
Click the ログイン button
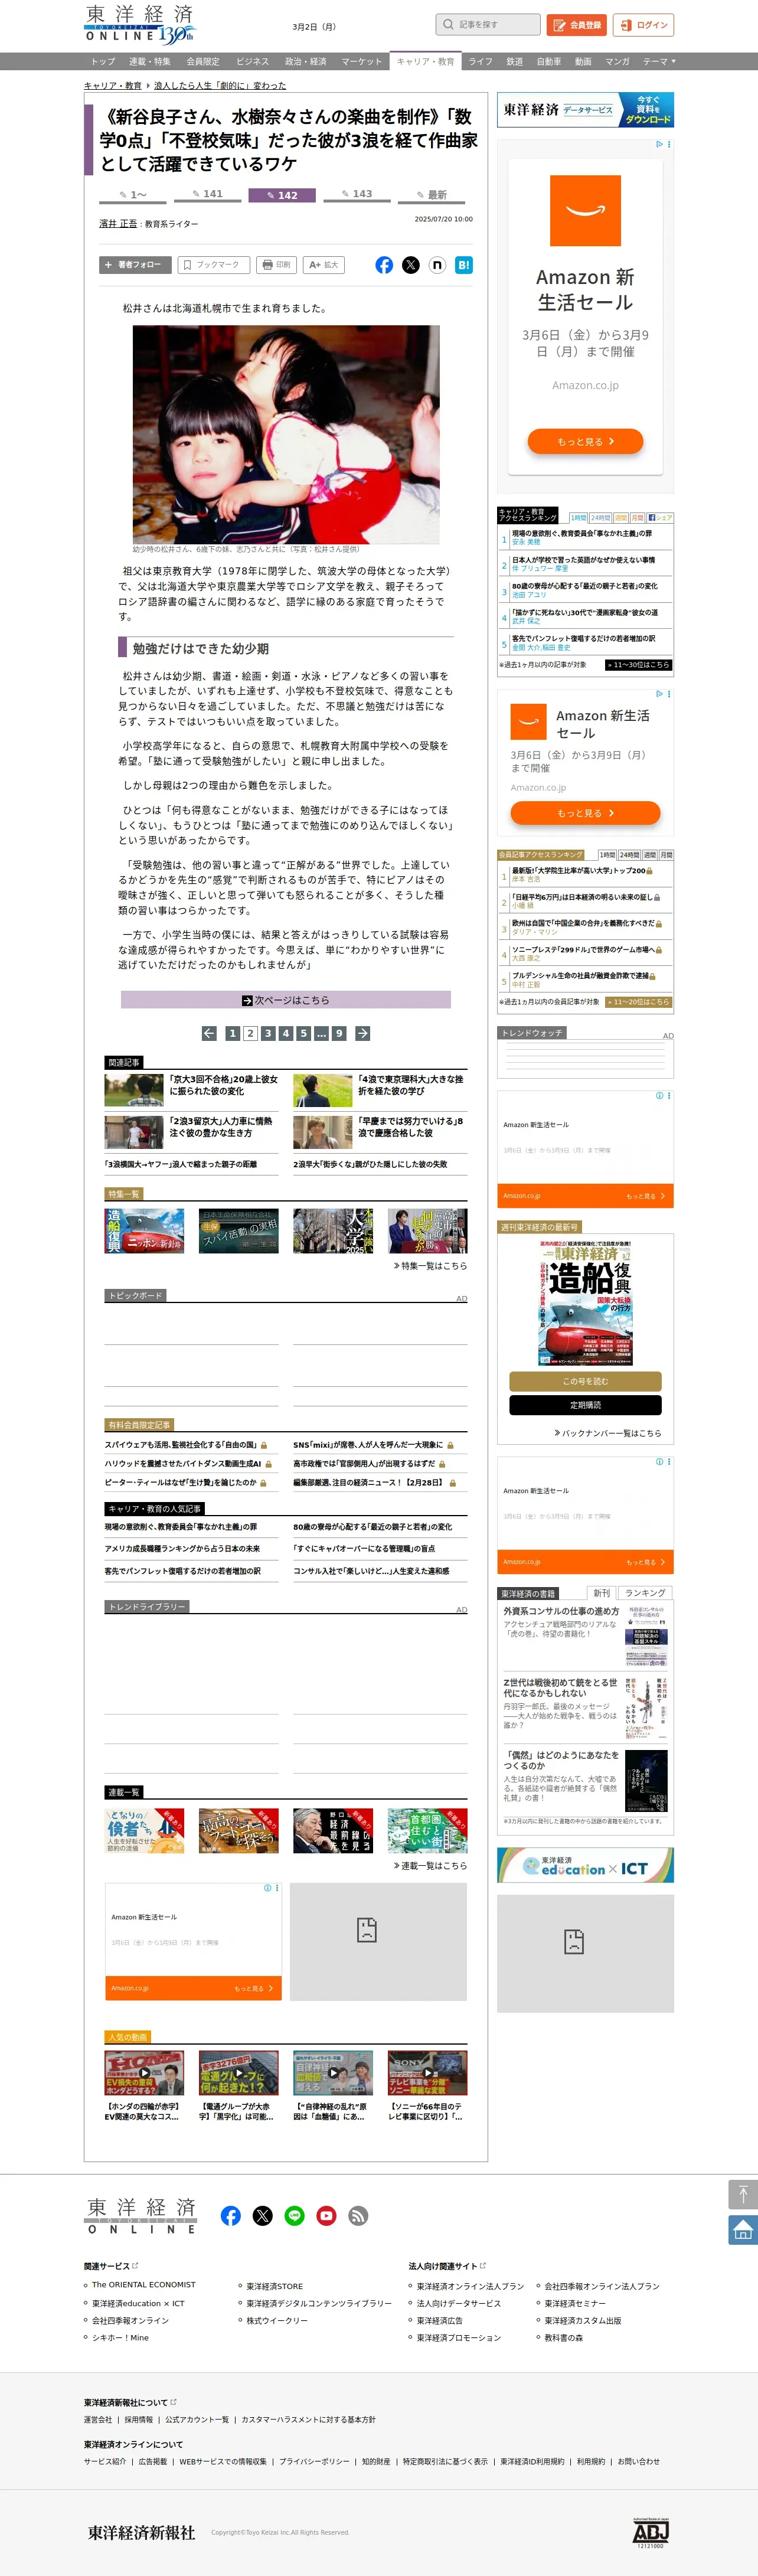(643, 25)
